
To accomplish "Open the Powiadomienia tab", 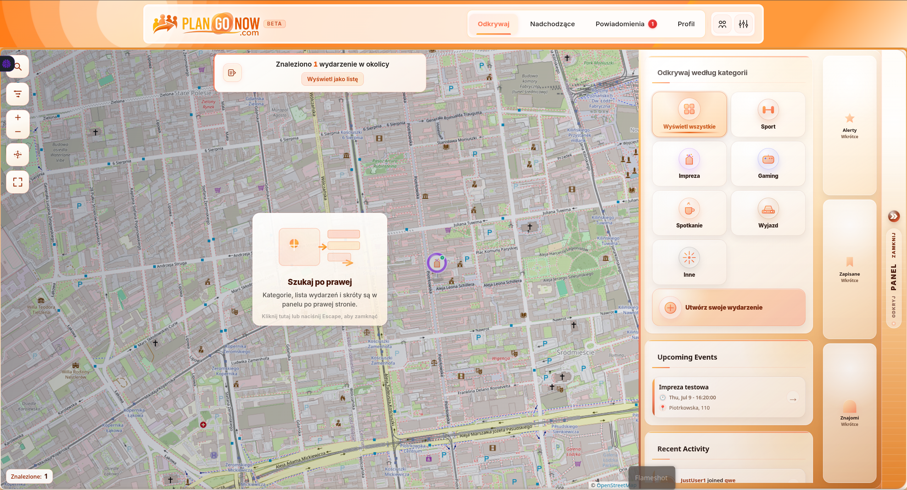I will click(x=626, y=24).
